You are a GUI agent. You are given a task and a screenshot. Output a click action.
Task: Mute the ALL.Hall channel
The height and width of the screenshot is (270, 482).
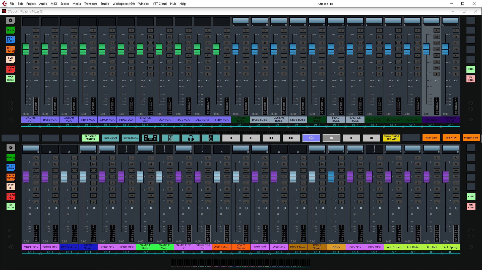click(437, 164)
